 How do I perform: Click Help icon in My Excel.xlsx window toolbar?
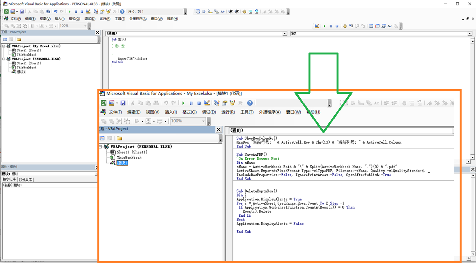pos(250,103)
